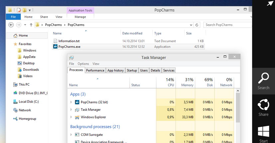Click the Search PopCharms field
The width and height of the screenshot is (275, 143).
tap(228, 25)
